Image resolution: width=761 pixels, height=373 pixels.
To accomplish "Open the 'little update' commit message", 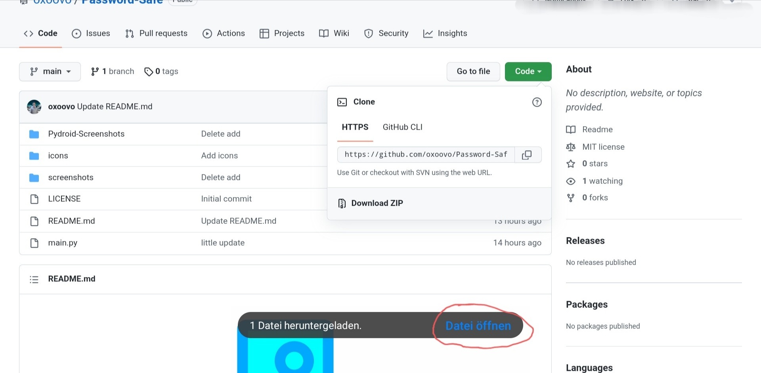I will (x=223, y=243).
